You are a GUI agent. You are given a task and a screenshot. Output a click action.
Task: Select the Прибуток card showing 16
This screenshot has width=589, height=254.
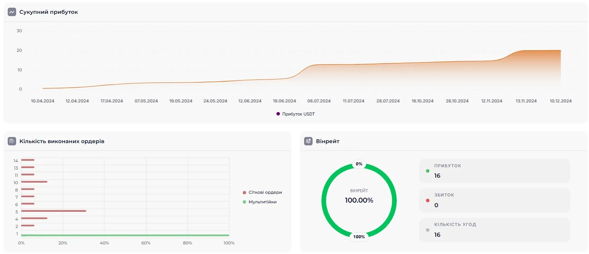pyautogui.click(x=494, y=171)
